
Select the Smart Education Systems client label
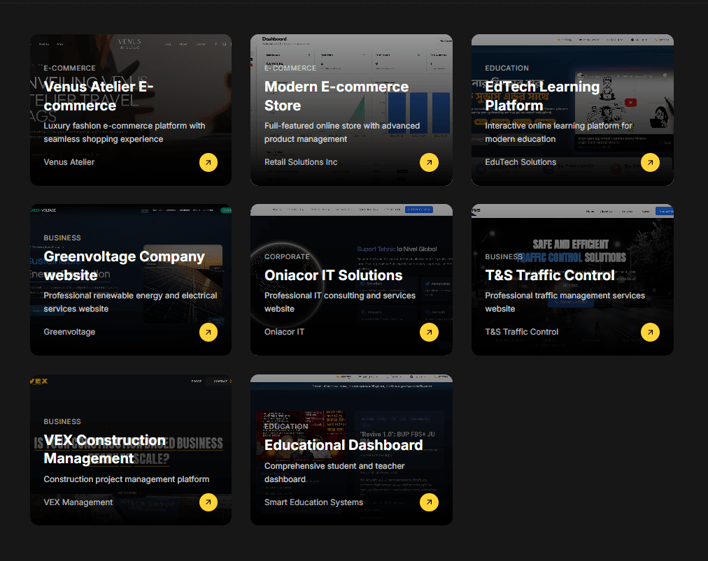coord(313,502)
